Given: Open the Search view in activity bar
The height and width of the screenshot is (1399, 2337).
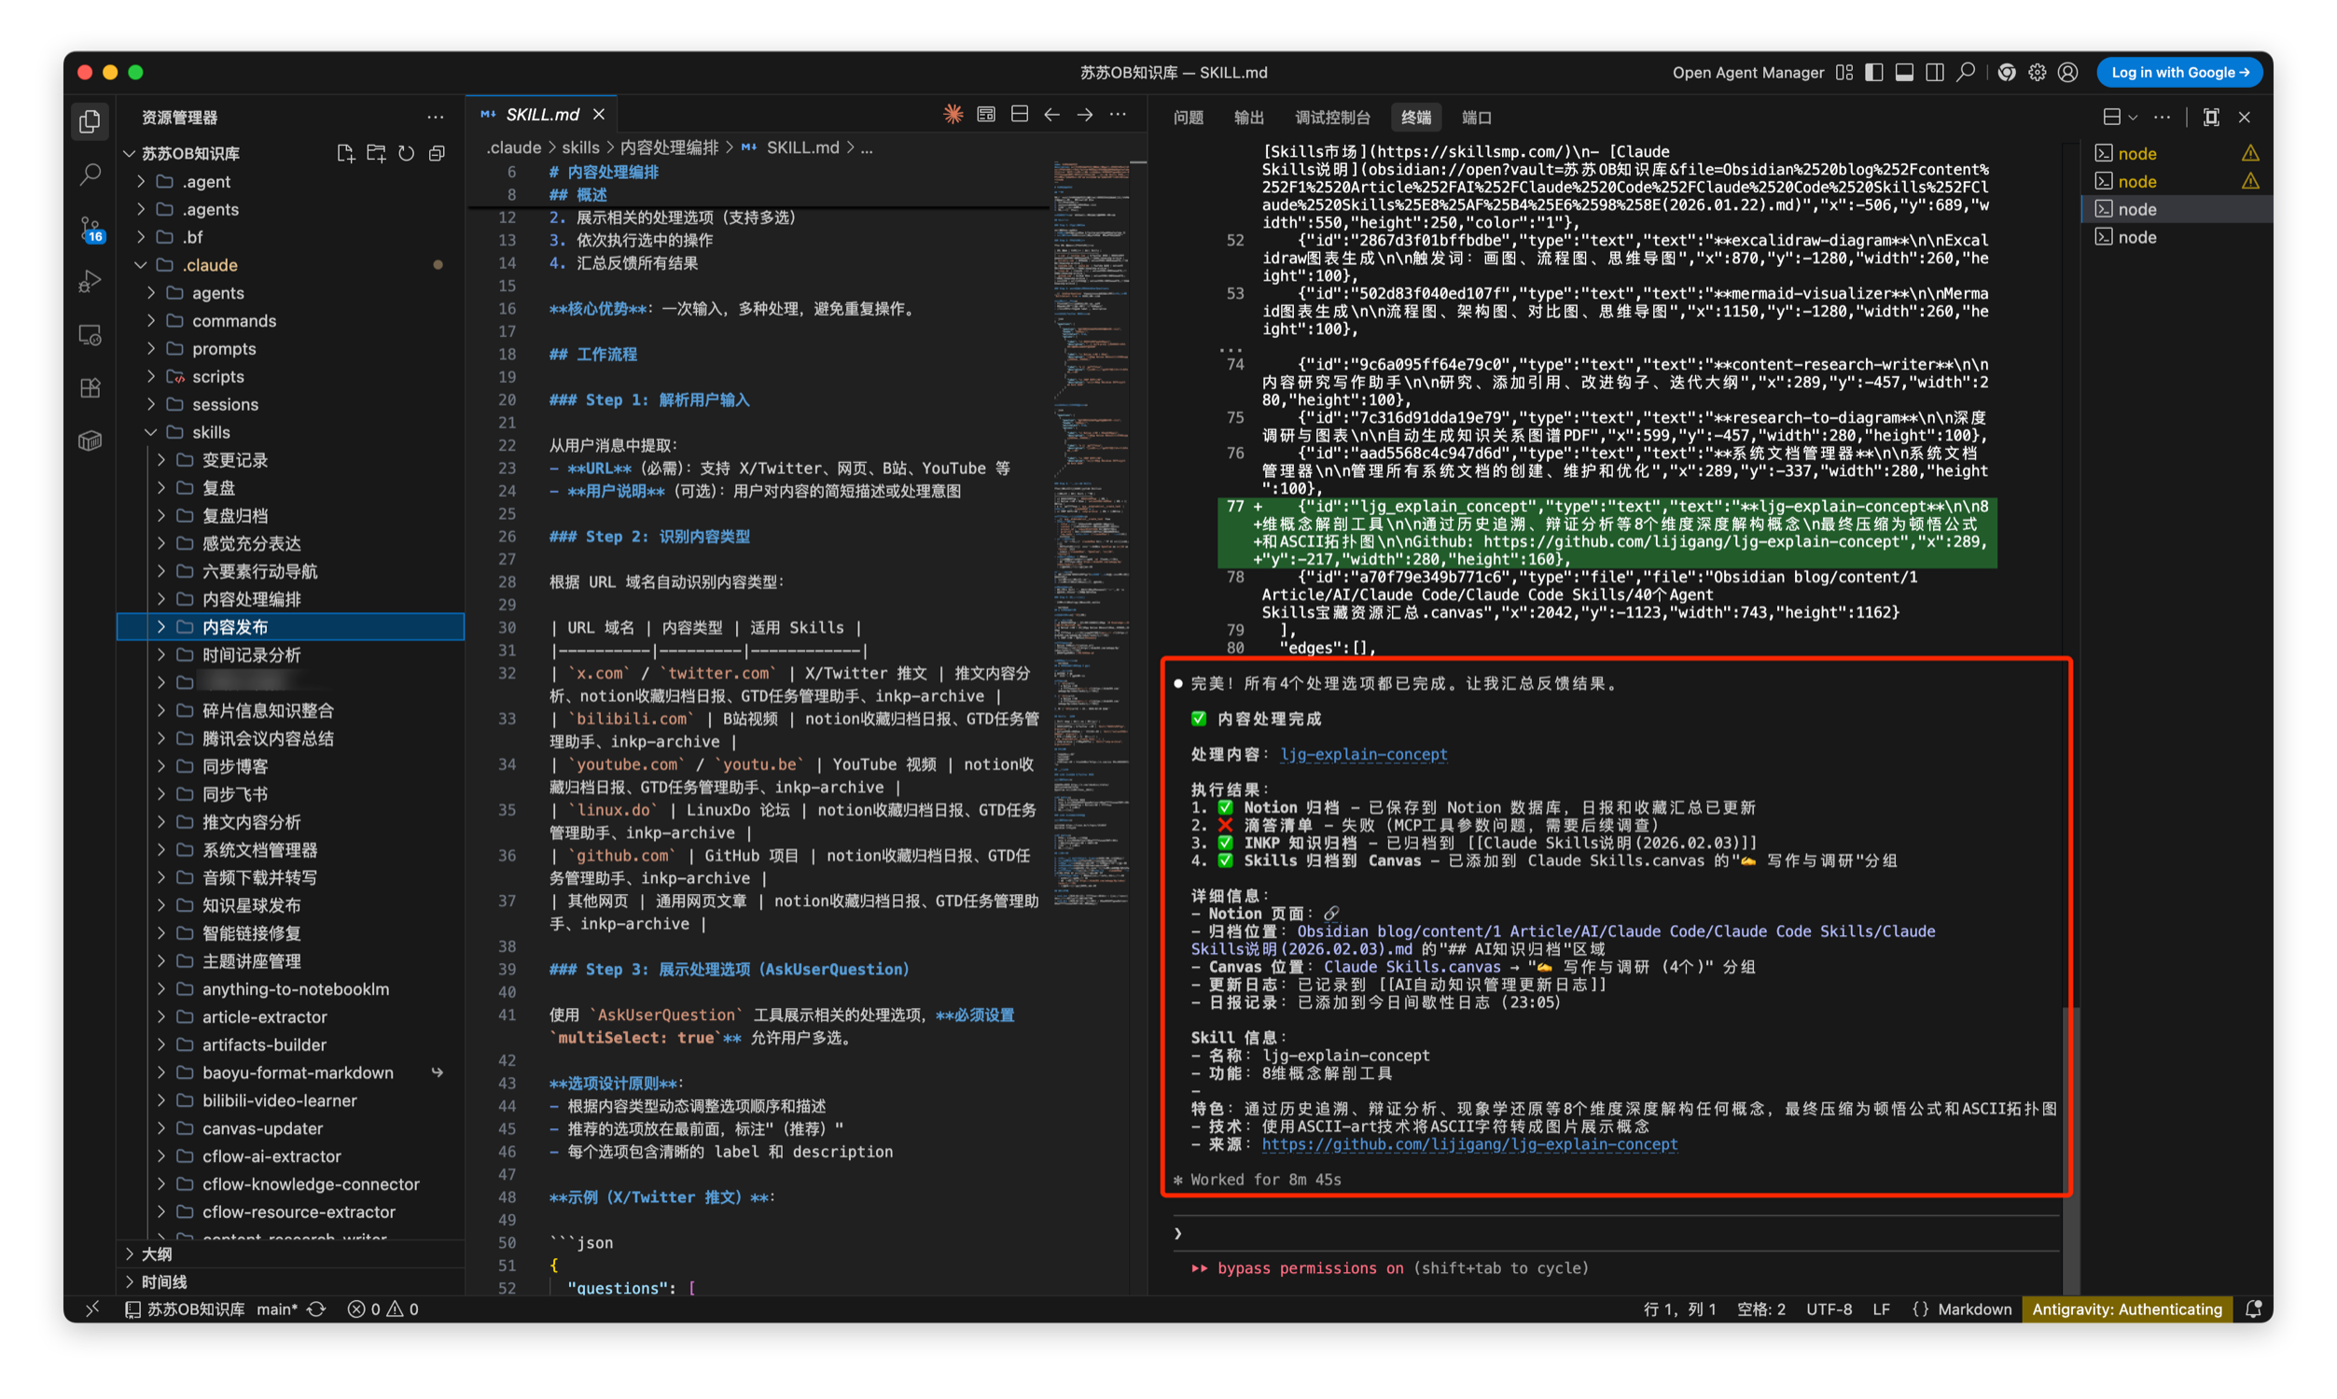Looking at the screenshot, I should click(x=90, y=175).
